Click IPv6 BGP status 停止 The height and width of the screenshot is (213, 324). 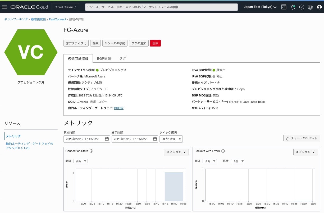[x=219, y=76]
